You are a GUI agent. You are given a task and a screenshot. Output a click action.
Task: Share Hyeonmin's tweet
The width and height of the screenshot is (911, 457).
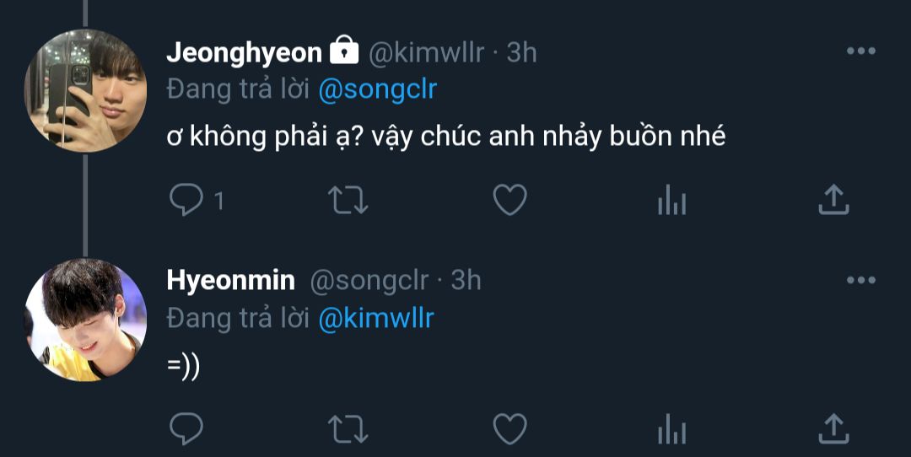pos(833,428)
